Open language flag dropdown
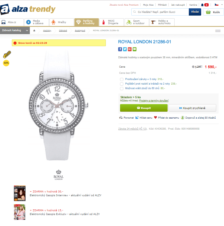Screen dimensions: 224x226 (219, 5)
